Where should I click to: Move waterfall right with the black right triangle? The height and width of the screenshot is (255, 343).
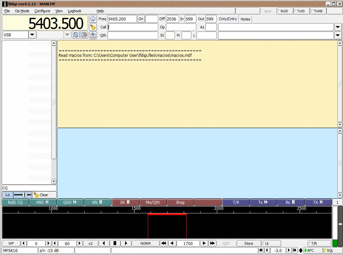[x=126, y=243]
